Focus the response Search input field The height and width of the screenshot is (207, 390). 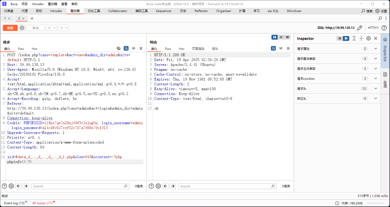pos(227,186)
